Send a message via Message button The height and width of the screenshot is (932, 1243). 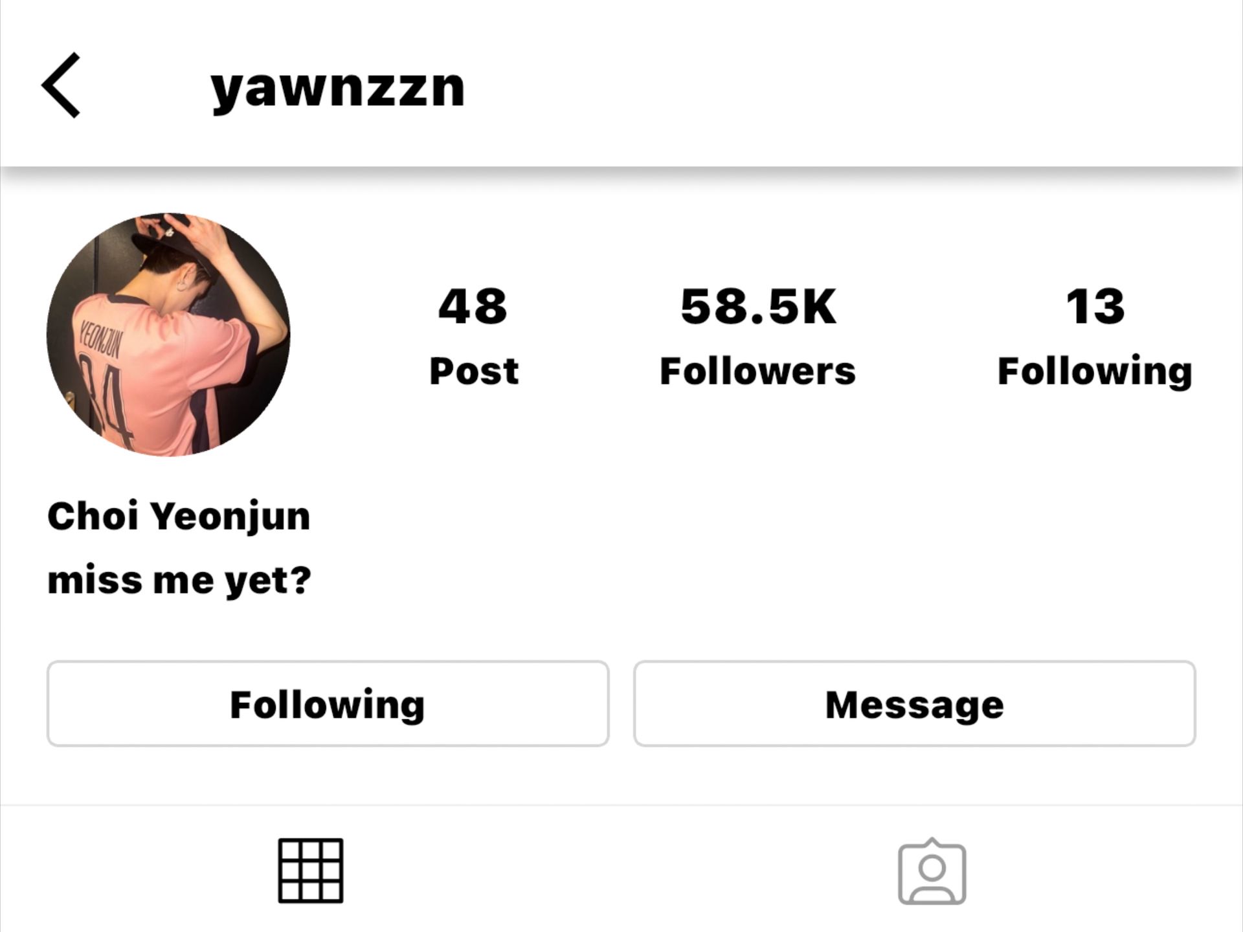(914, 704)
